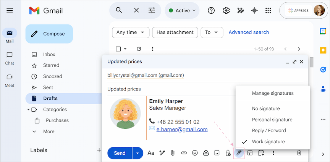Viewport: 330px width, 162px height.
Task: Switch to Mail in the side rail
Action: click(10, 36)
